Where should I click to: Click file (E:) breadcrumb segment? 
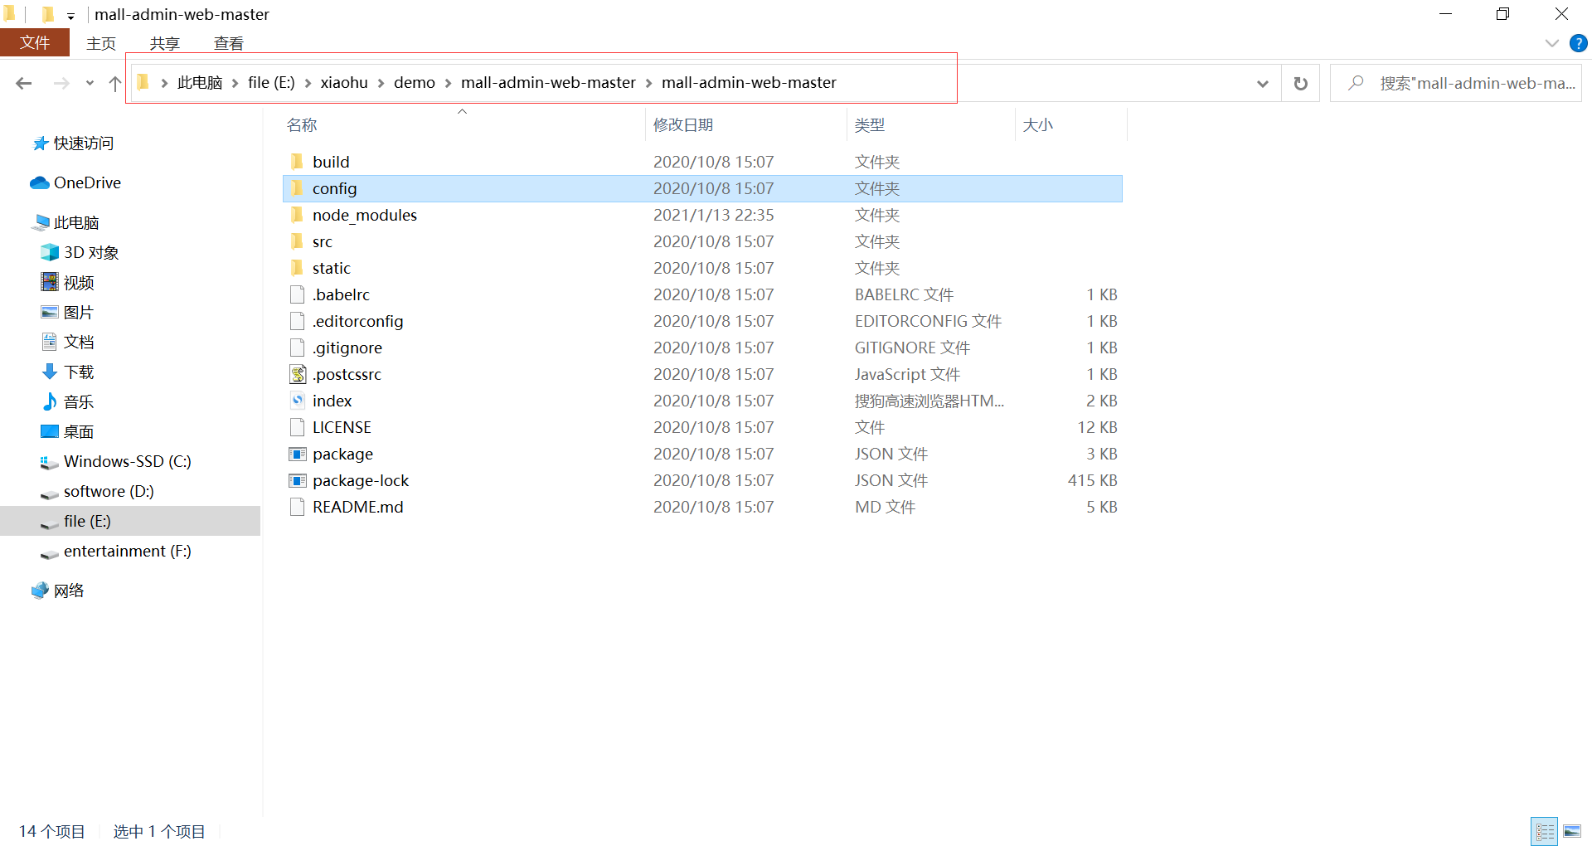coord(271,83)
